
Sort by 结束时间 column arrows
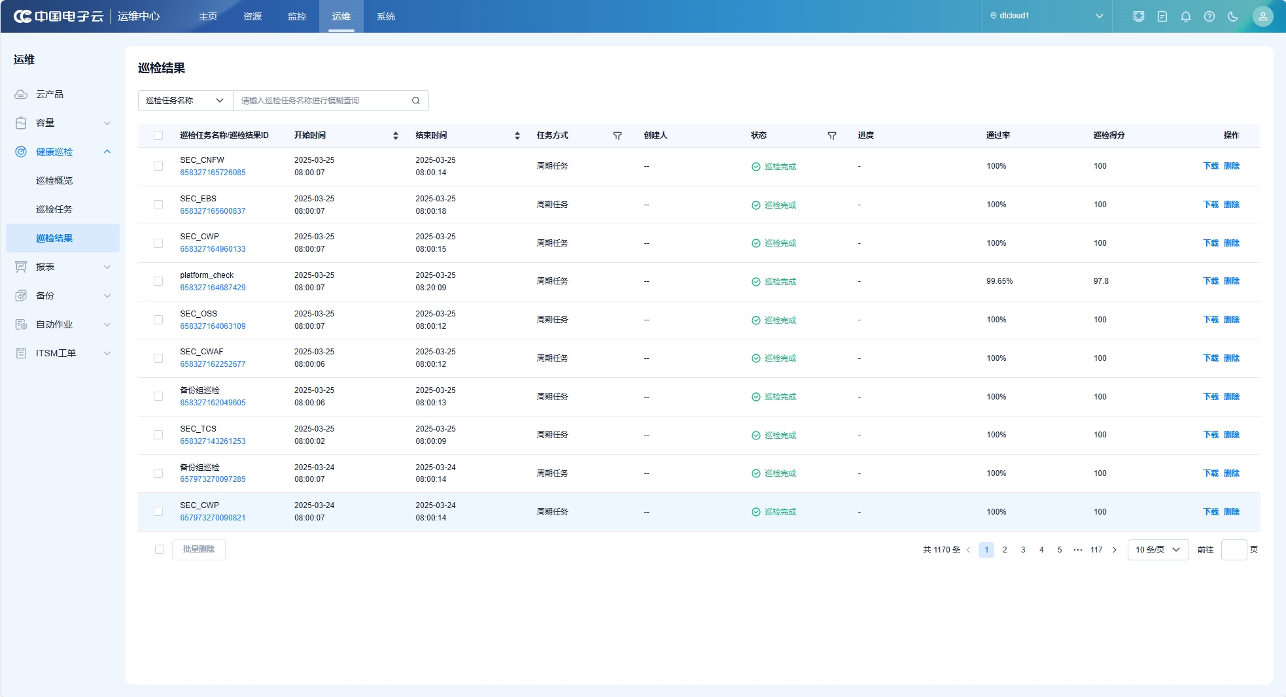coord(517,135)
